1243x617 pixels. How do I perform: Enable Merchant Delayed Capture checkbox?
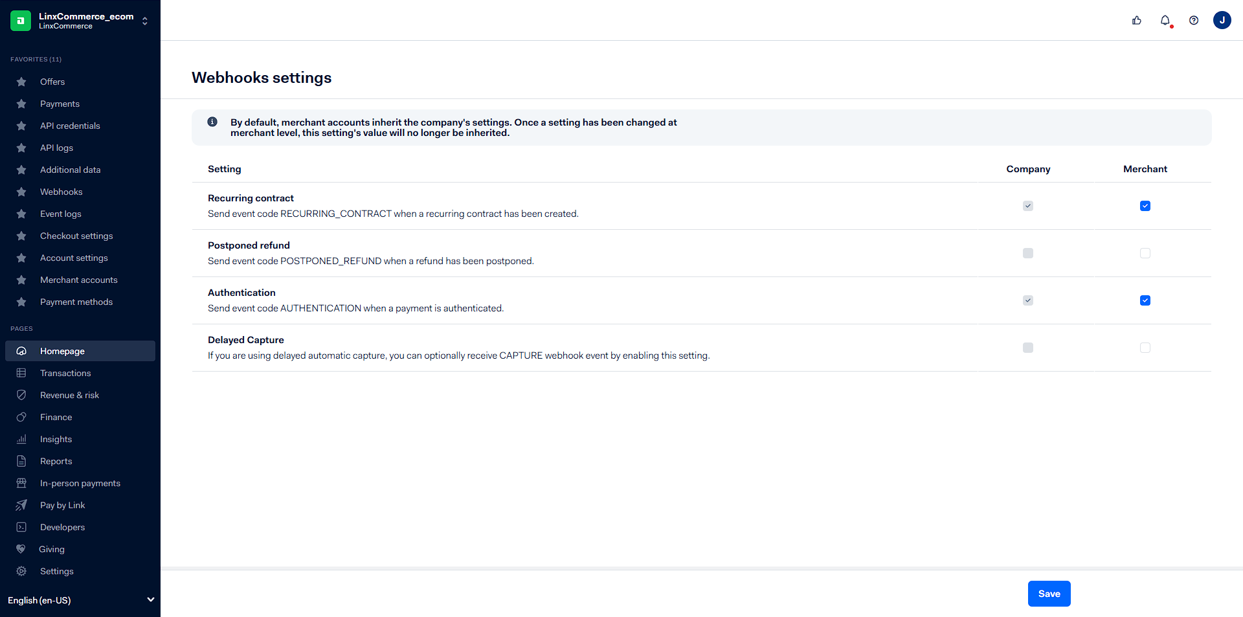pos(1145,348)
